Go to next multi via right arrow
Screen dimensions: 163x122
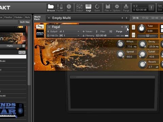tap(127, 18)
